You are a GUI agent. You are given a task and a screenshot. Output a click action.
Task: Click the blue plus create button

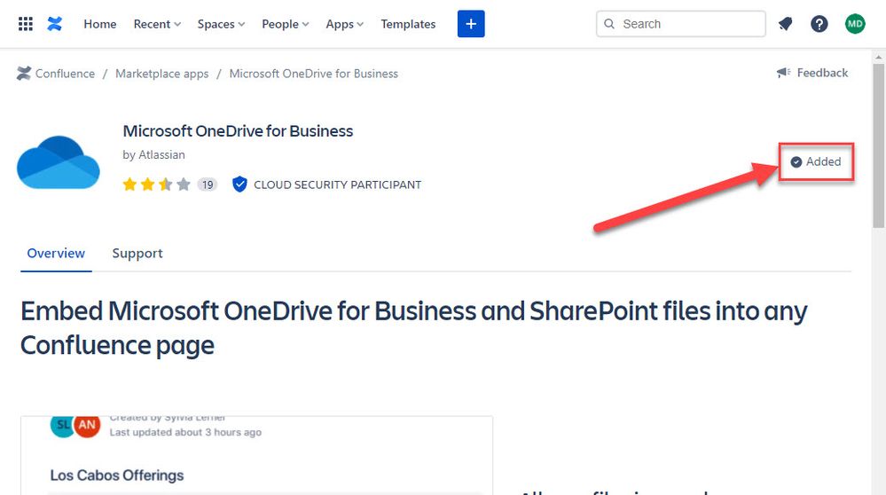coord(471,24)
